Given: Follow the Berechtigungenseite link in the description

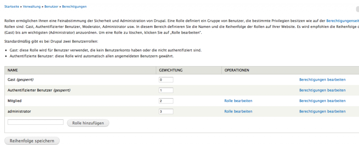Looking at the screenshot, I should point(342,21).
